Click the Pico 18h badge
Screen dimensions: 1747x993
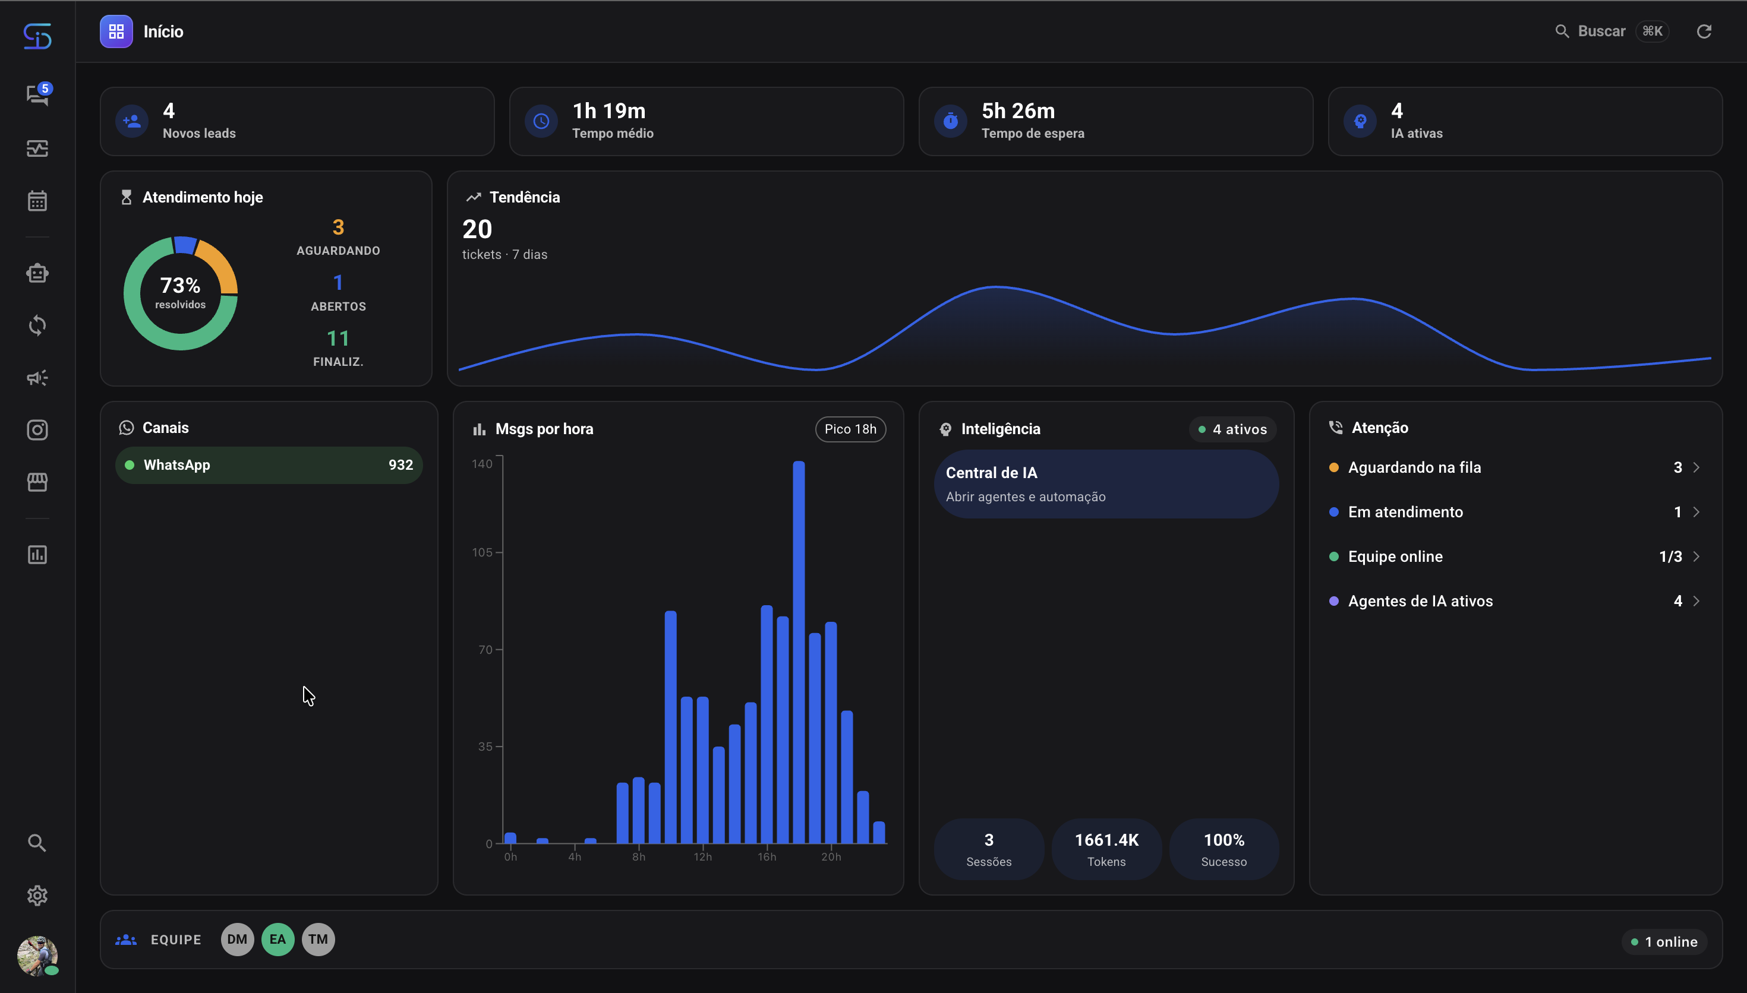tap(850, 429)
